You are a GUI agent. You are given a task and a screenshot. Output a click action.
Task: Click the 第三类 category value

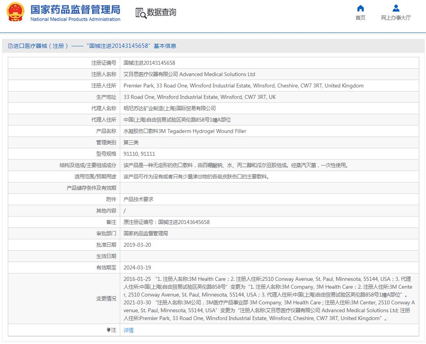point(131,143)
